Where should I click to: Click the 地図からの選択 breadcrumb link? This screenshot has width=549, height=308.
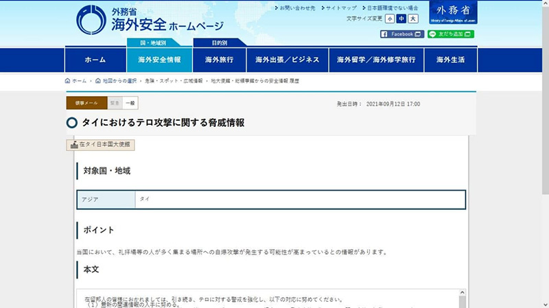click(x=119, y=81)
